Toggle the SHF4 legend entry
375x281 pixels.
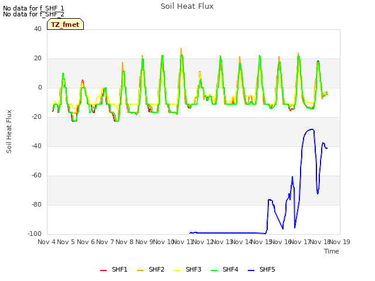coord(224,270)
